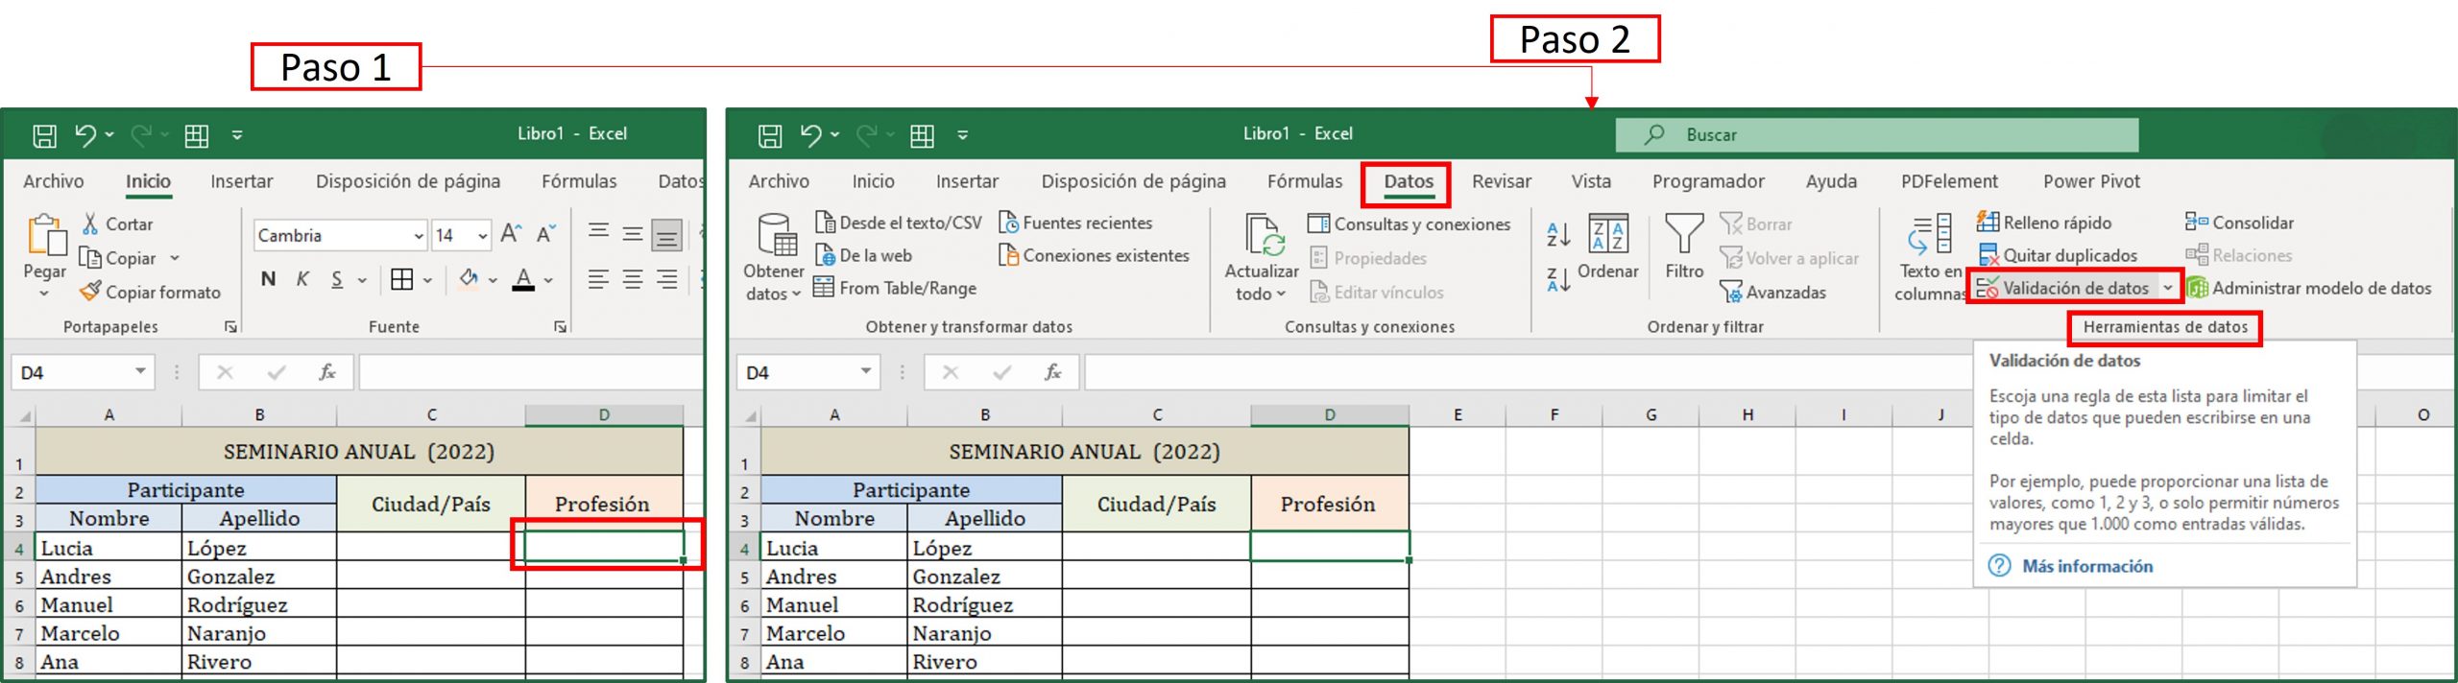The width and height of the screenshot is (2458, 683).
Task: Click the Undo arrow in right Excel window
Action: [810, 135]
